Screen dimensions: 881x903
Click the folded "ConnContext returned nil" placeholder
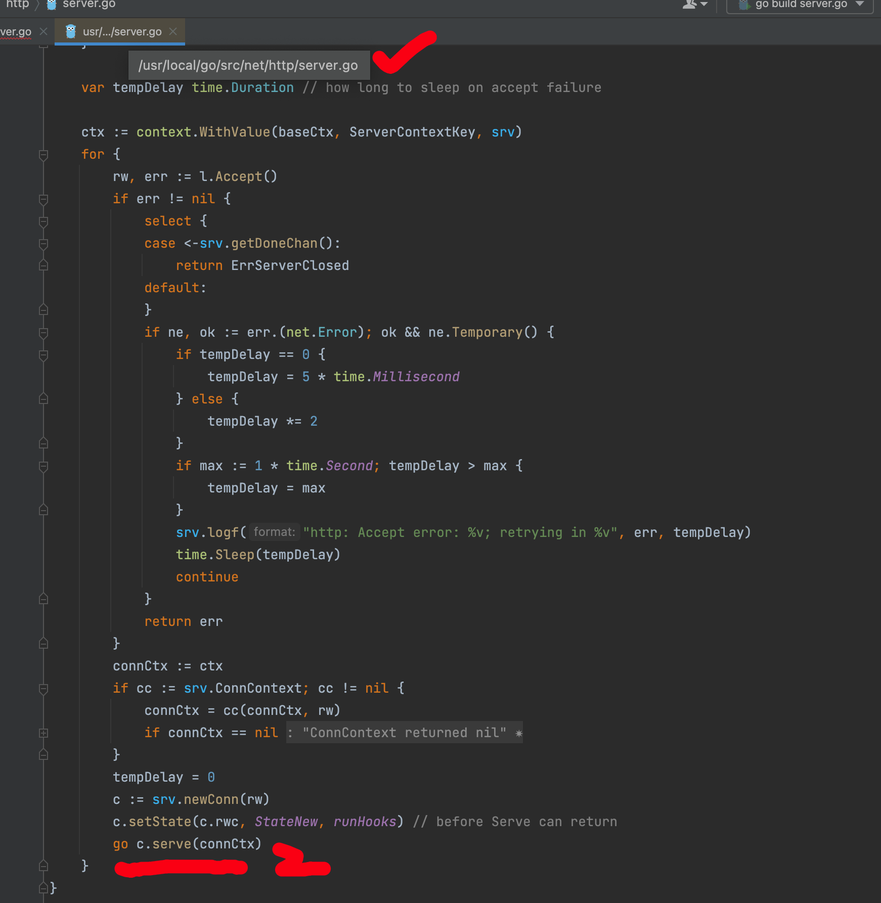point(404,733)
